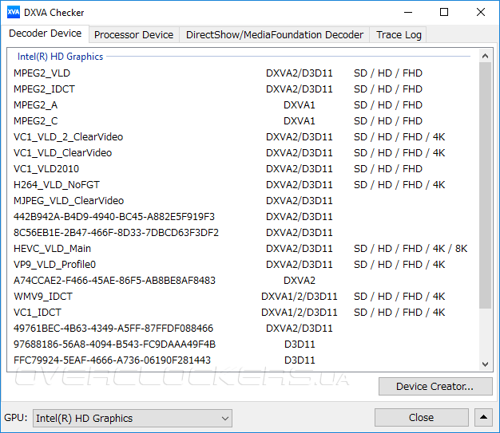
Task: Expand the options with the up-triangle button
Action: 483,417
